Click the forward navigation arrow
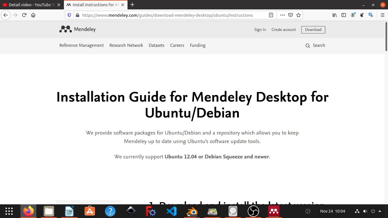The image size is (388, 218). [x=15, y=15]
